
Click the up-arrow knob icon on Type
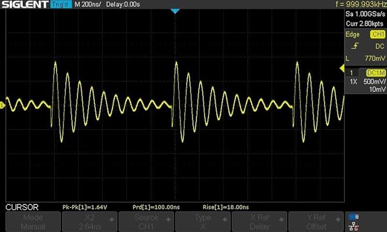225,219
